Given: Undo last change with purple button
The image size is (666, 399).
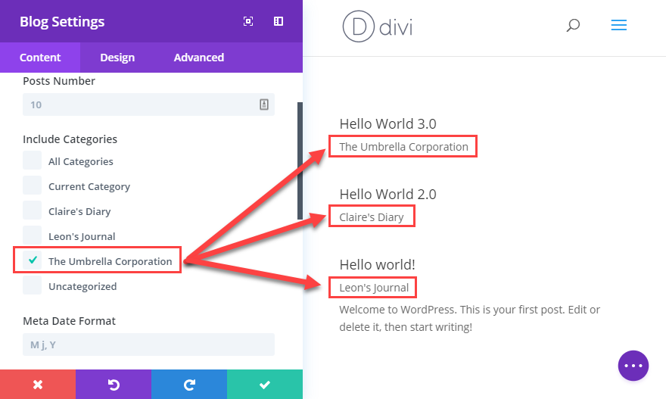Looking at the screenshot, I should pos(114,385).
